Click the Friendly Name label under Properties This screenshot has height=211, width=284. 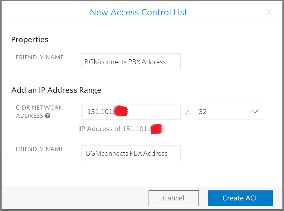click(x=40, y=57)
